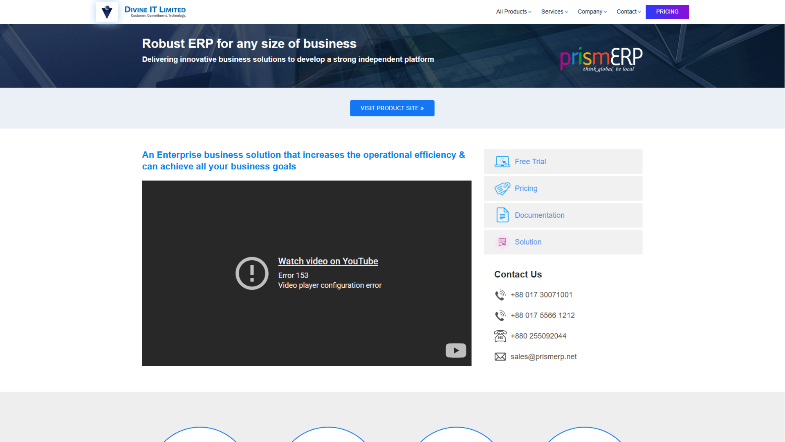Click the Documentation file icon
The height and width of the screenshot is (442, 785).
502,215
